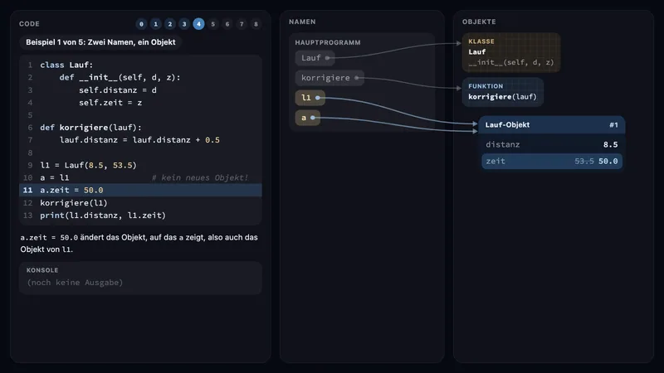Click code line 7 with 'lauf.distanz + 0.5'
The image size is (664, 373).
tap(140, 140)
